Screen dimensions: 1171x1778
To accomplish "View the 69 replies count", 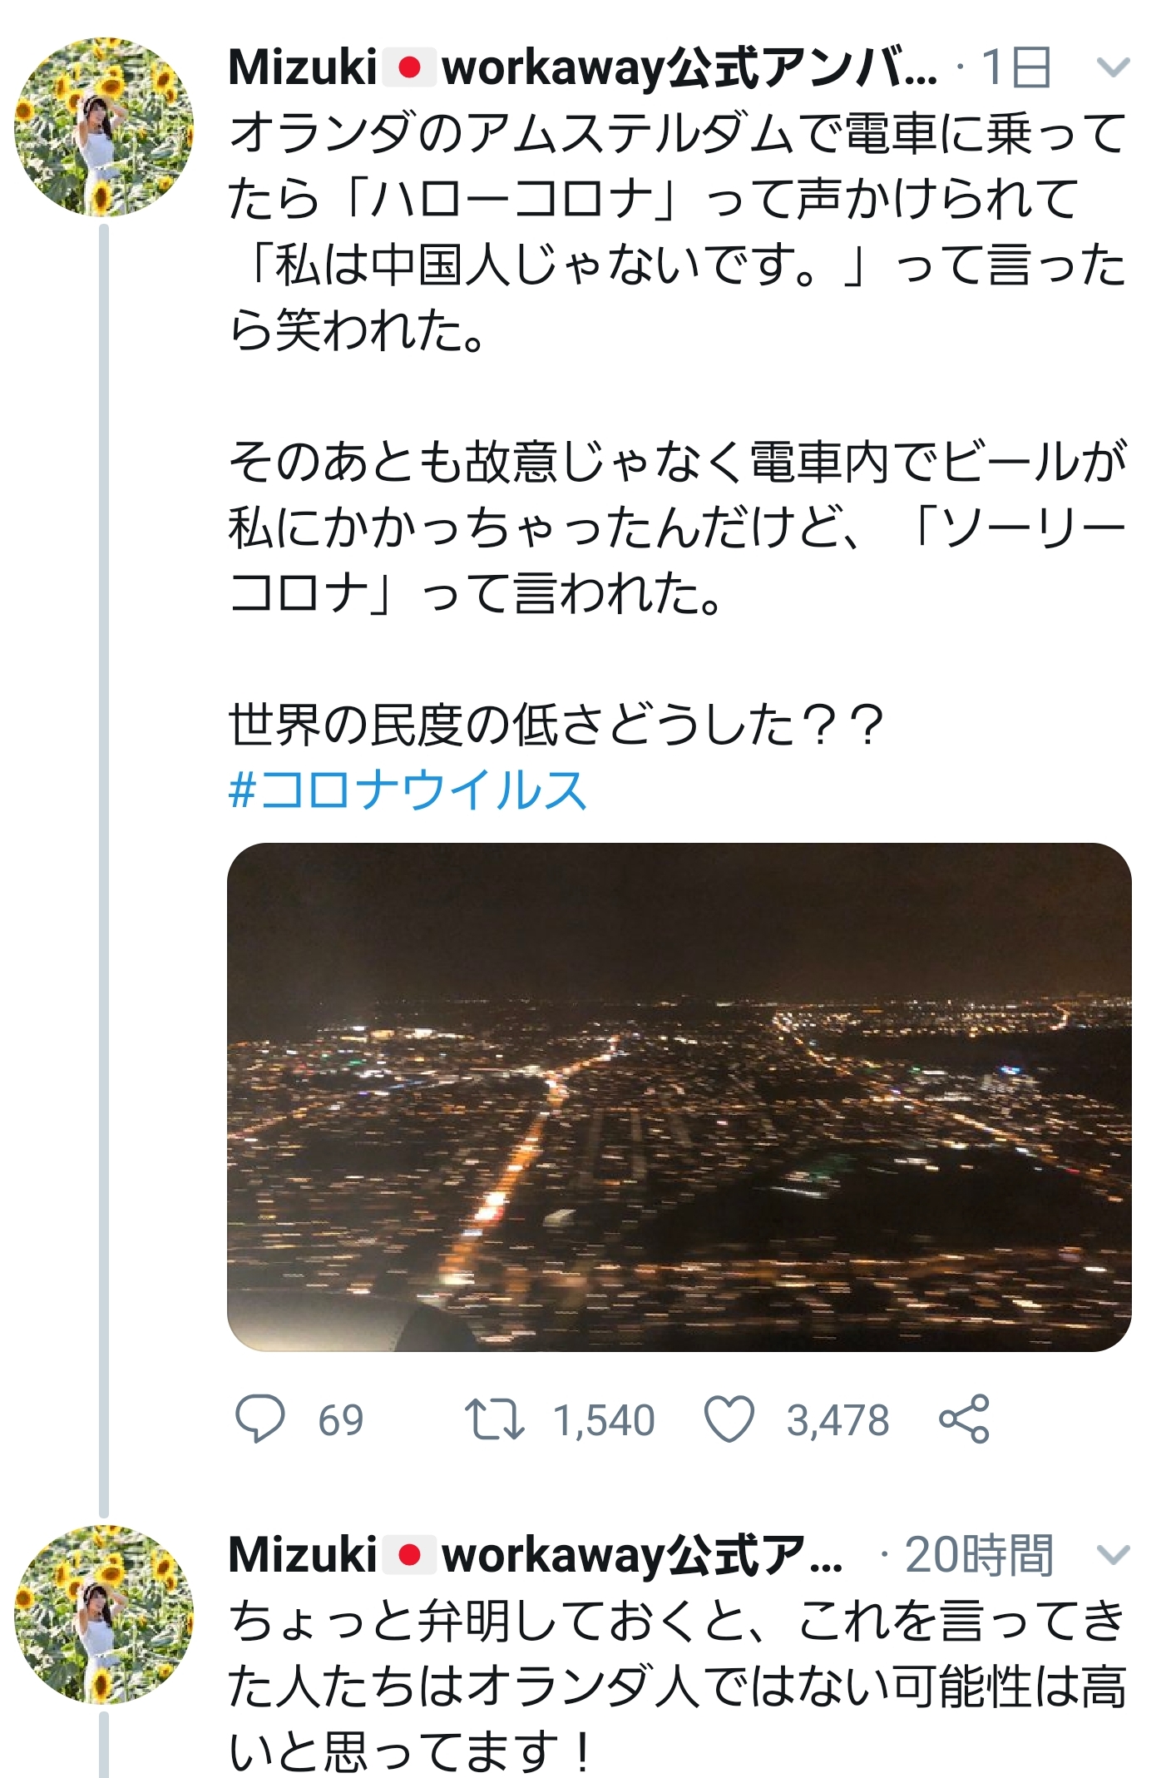I will click(340, 1420).
